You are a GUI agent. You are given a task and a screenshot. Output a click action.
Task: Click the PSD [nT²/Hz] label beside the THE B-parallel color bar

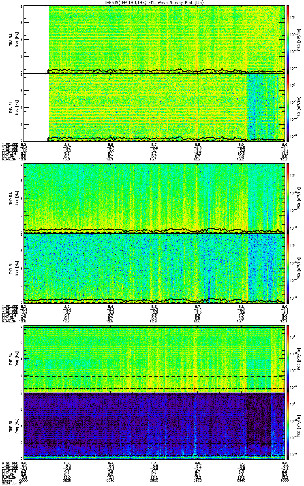299,426
